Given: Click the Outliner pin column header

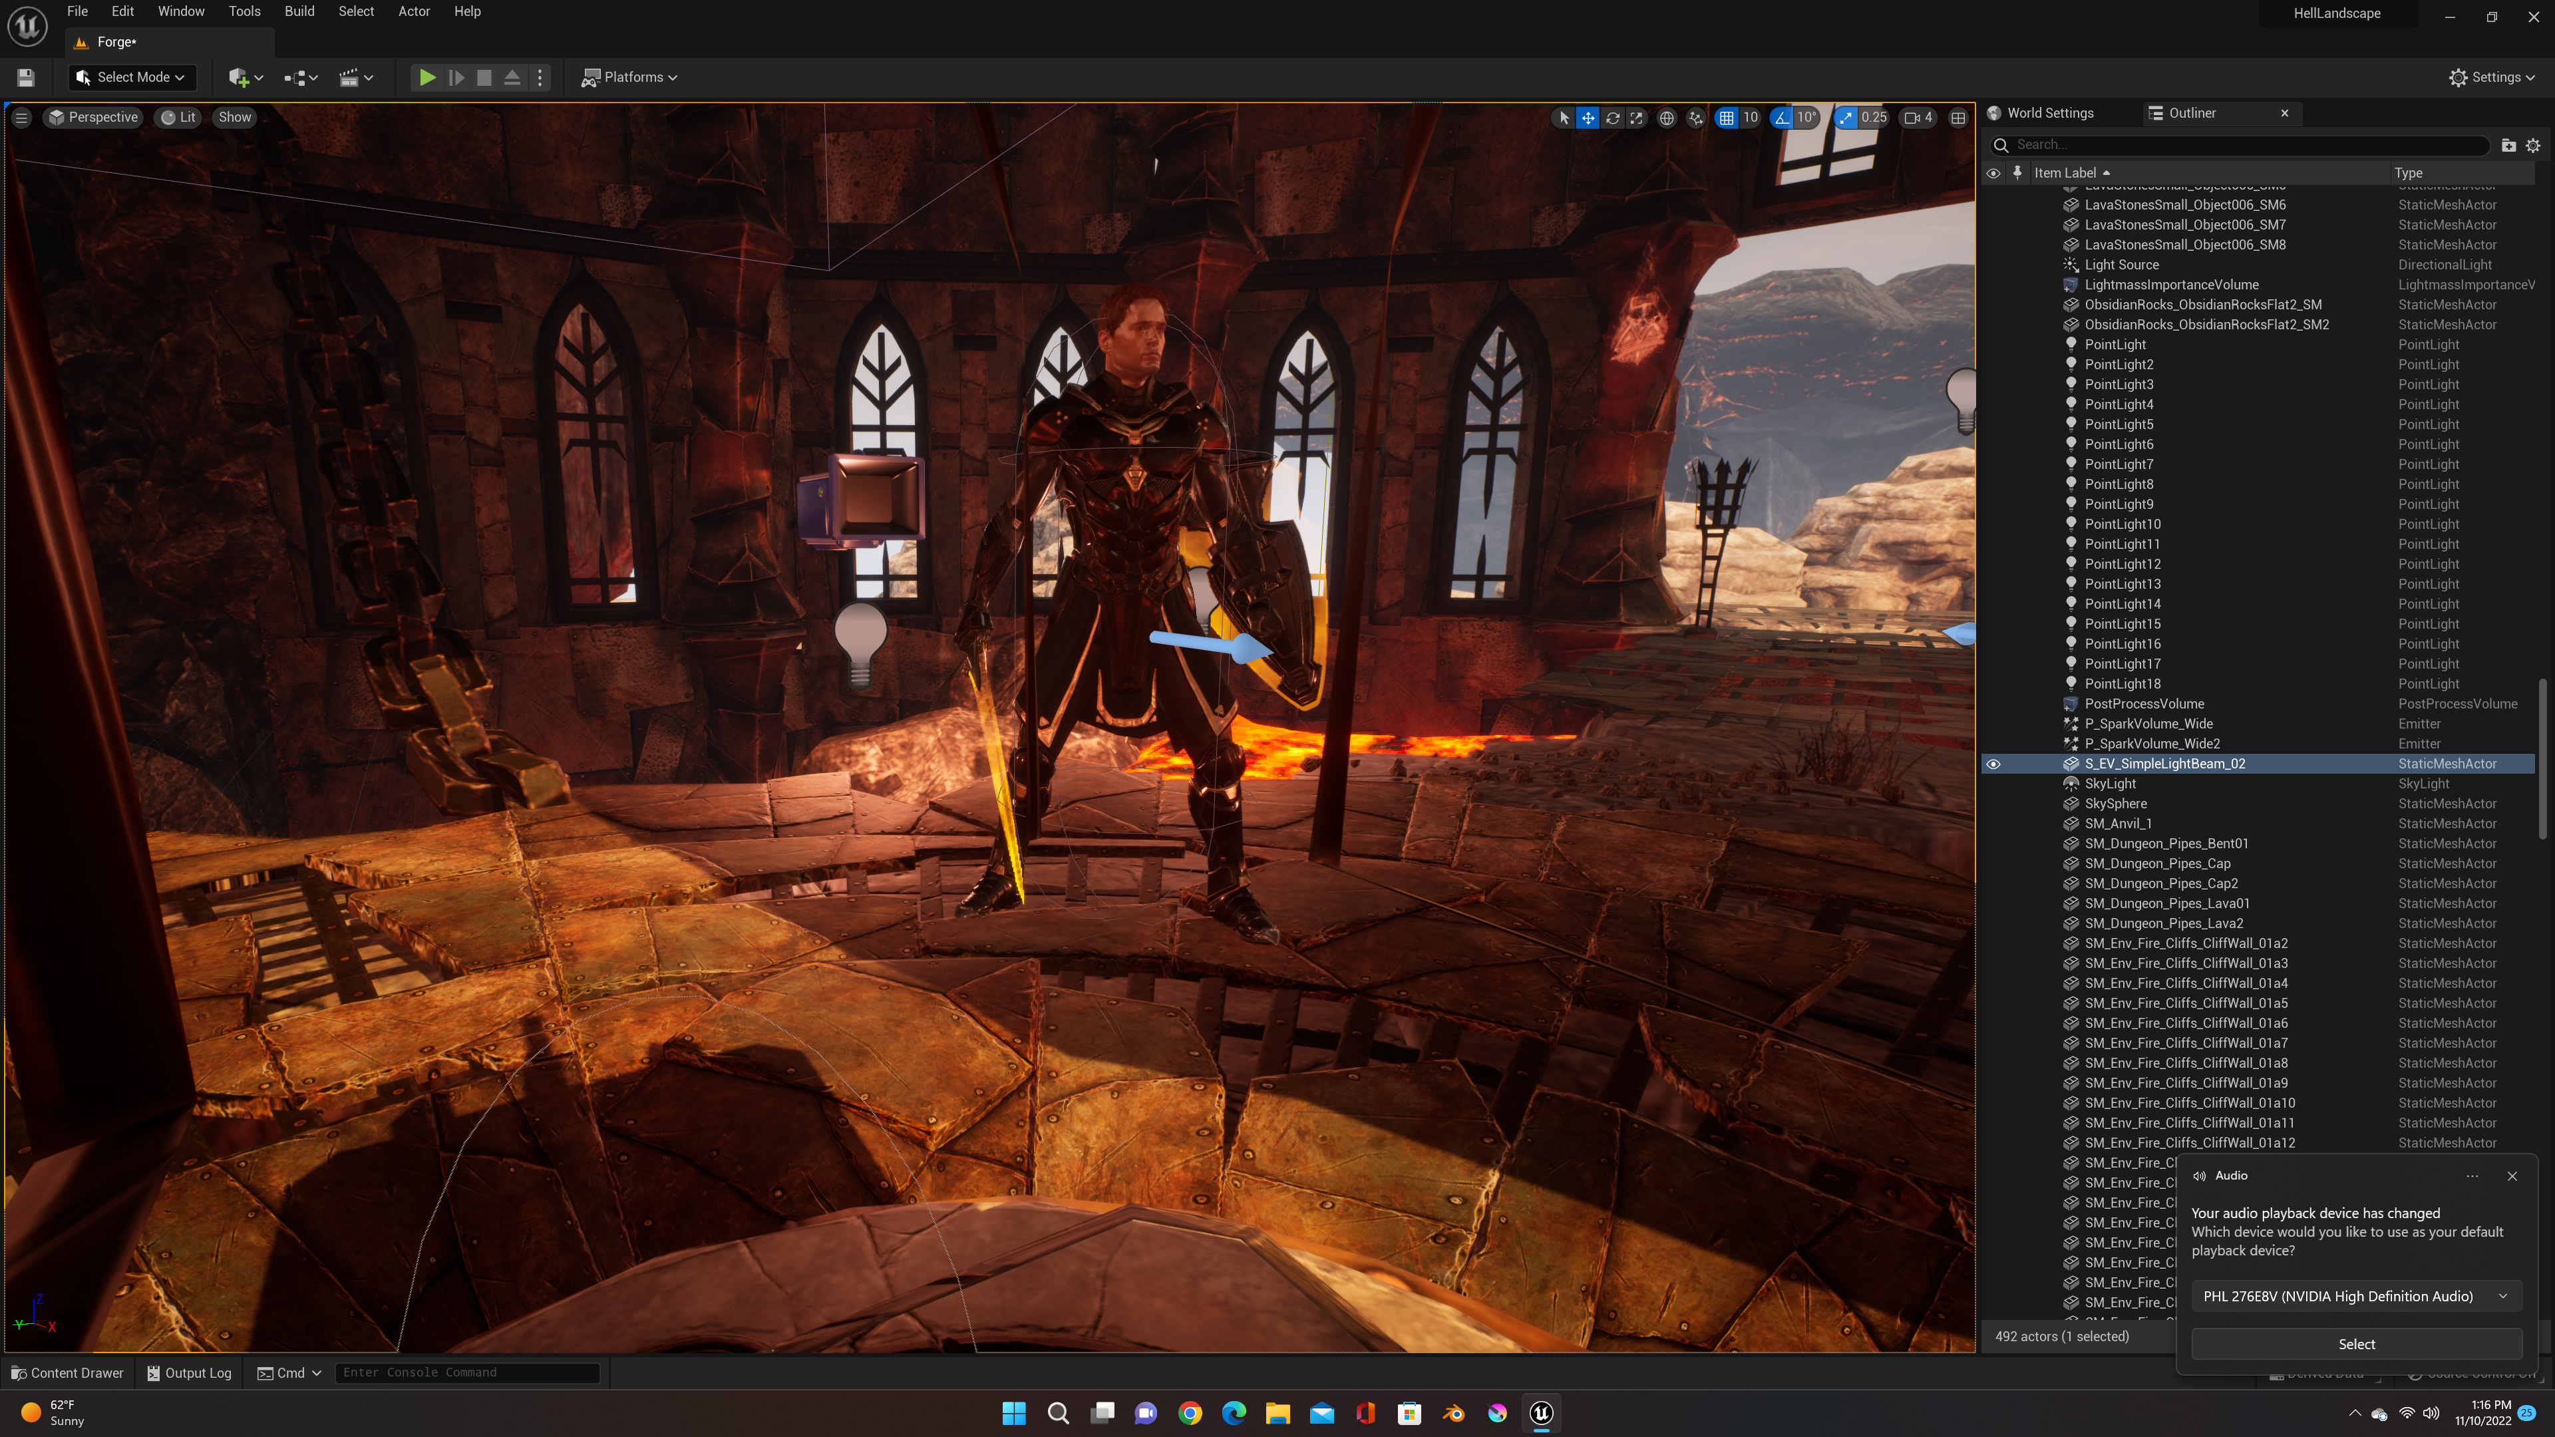Looking at the screenshot, I should [2017, 172].
